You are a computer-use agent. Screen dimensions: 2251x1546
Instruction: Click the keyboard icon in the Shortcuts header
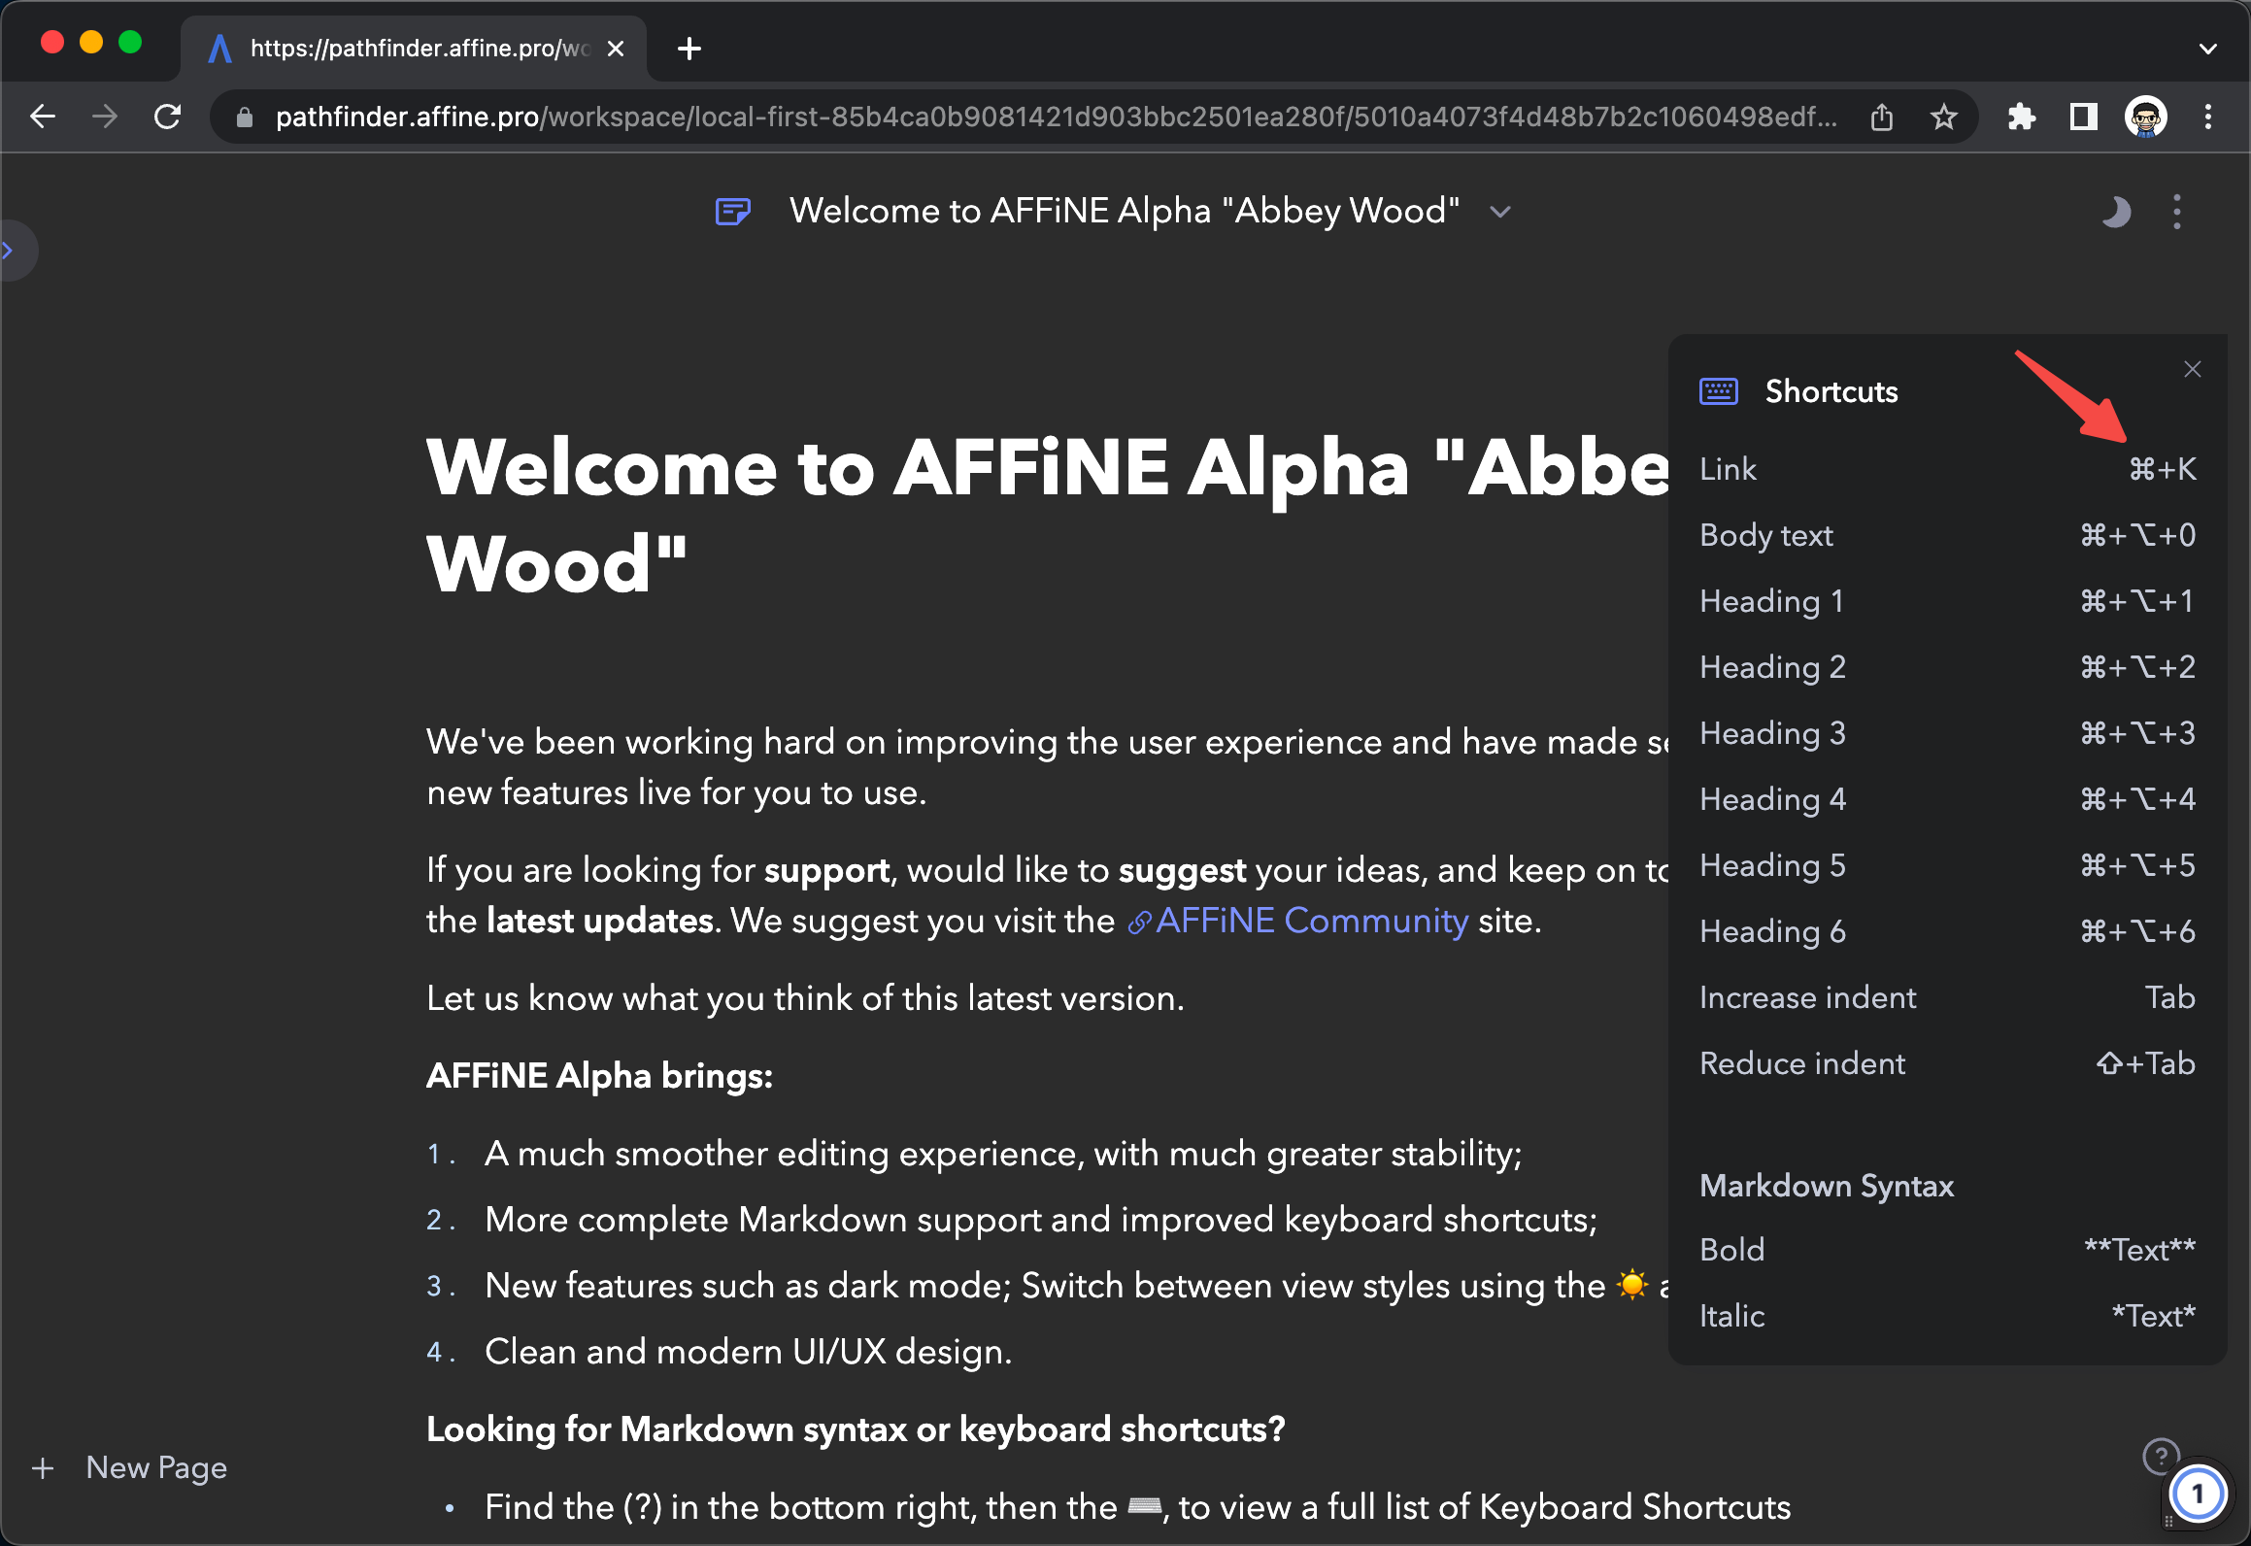(1718, 391)
